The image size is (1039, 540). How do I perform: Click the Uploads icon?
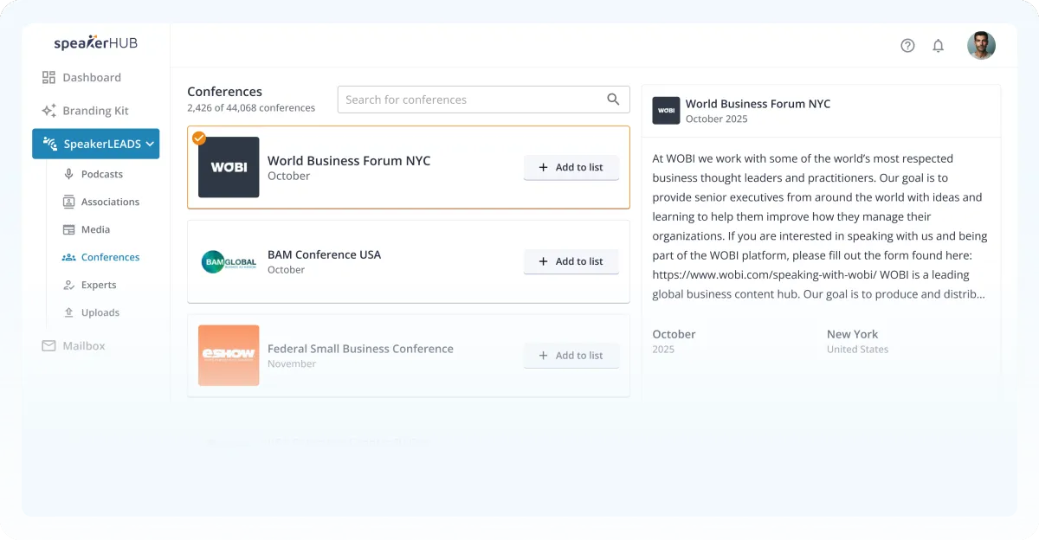[68, 312]
